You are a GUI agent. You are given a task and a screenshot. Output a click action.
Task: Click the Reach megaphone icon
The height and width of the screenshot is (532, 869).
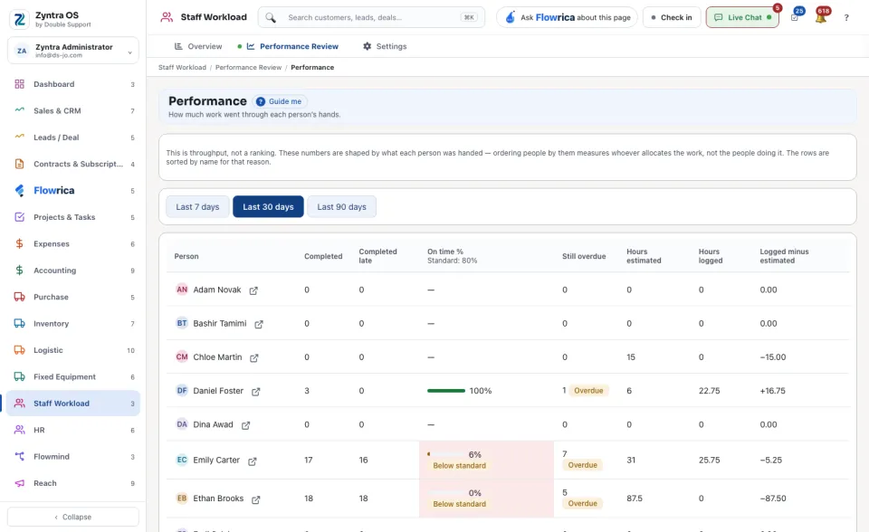(19, 483)
